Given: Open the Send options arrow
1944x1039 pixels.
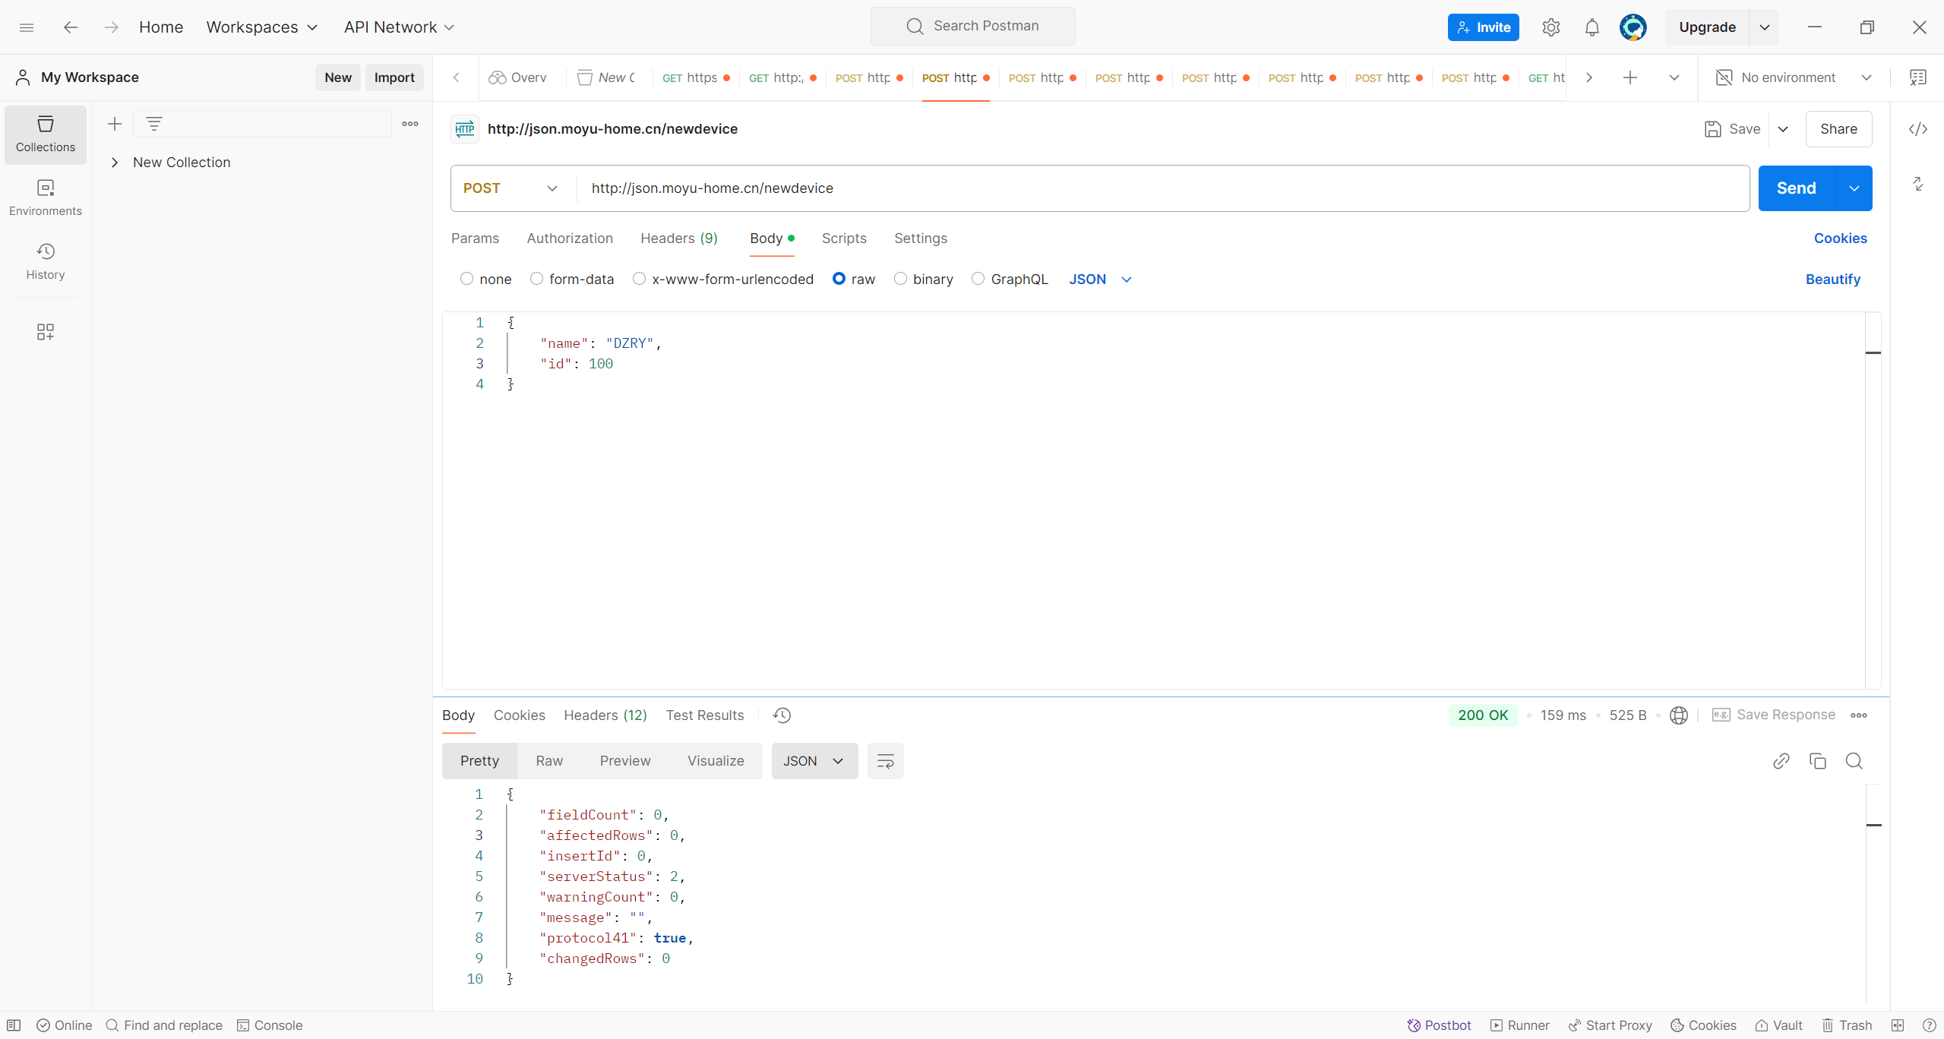Looking at the screenshot, I should coord(1854,188).
